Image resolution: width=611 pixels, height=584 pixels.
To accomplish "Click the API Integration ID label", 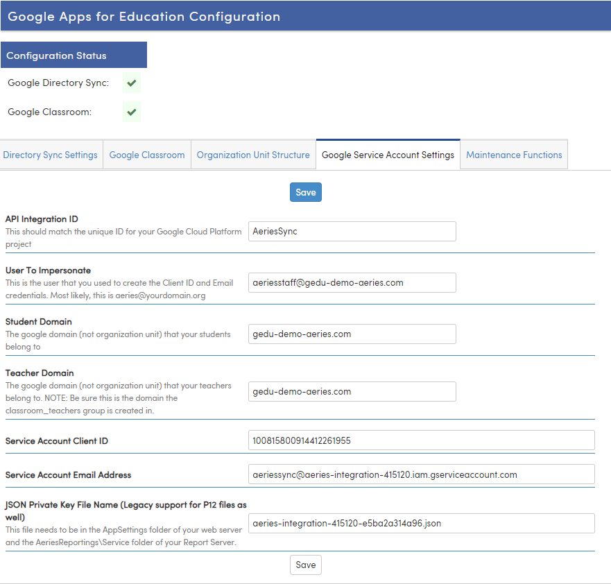I will (42, 219).
